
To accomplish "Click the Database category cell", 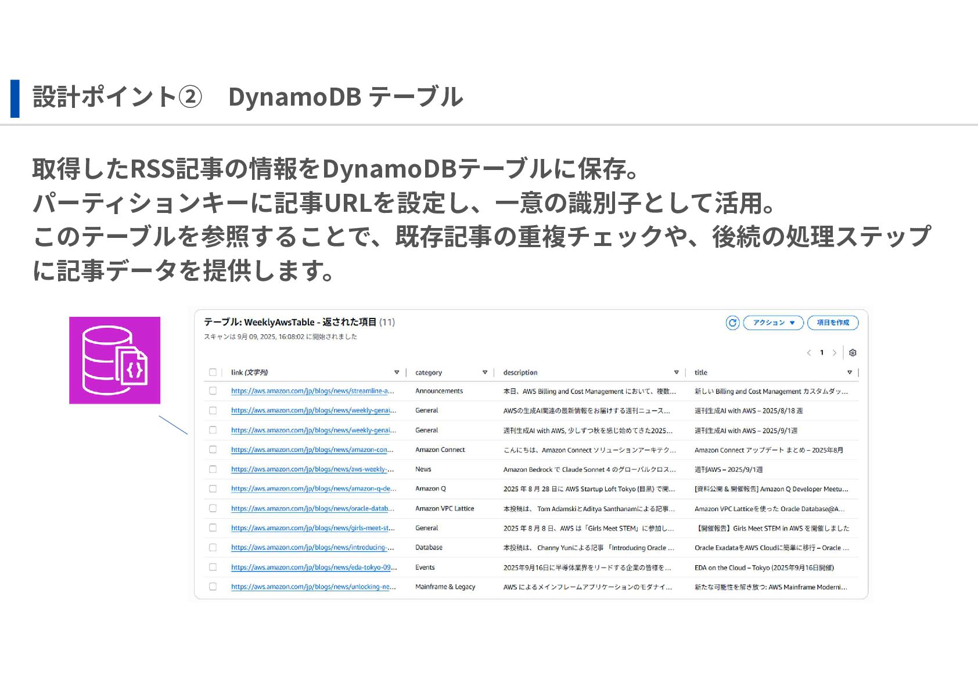I will pyautogui.click(x=429, y=548).
